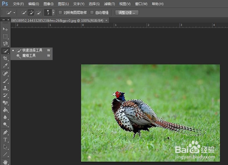The image size is (228, 165).
Task: Open the 窗口(W) menu
Action: click(141, 4)
